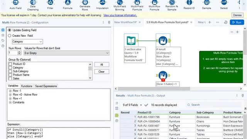
Task: Add a new workflow tab
Action: (210, 22)
